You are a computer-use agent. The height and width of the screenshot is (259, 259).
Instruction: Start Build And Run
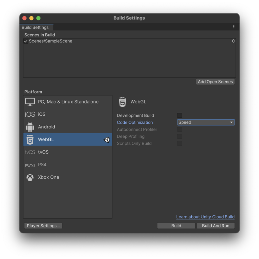[216, 226]
